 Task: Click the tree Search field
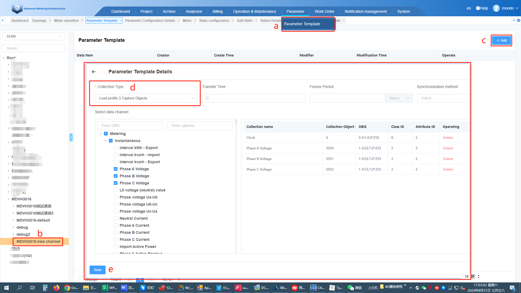tap(34, 48)
